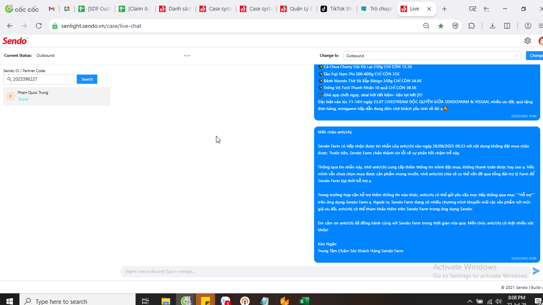Open the volume control in system tray
The width and height of the screenshot is (543, 305).
coord(499,301)
